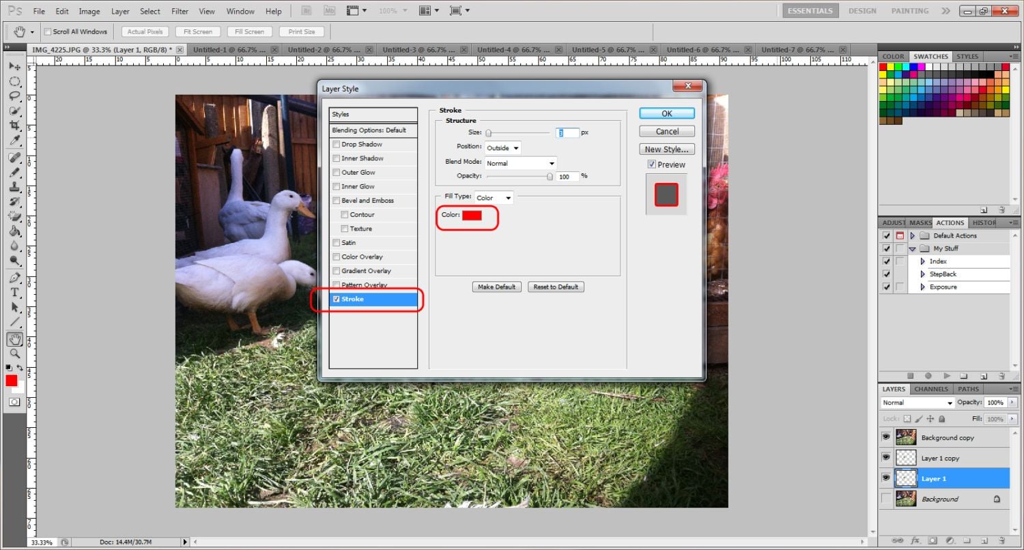Viewport: 1024px width, 550px height.
Task: Select the Lasso tool in the toolbar
Action: 14,96
